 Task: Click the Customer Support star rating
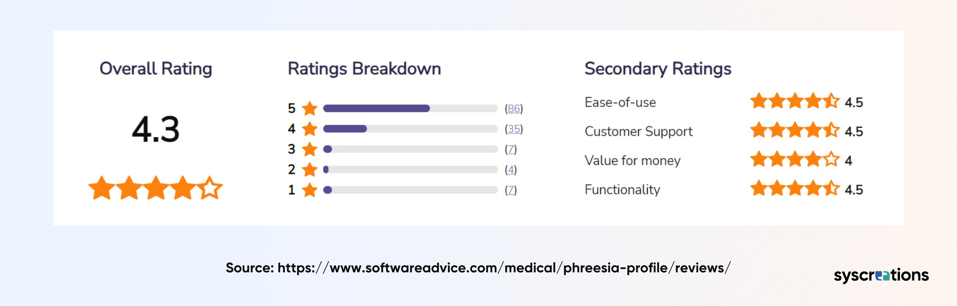coord(795,130)
